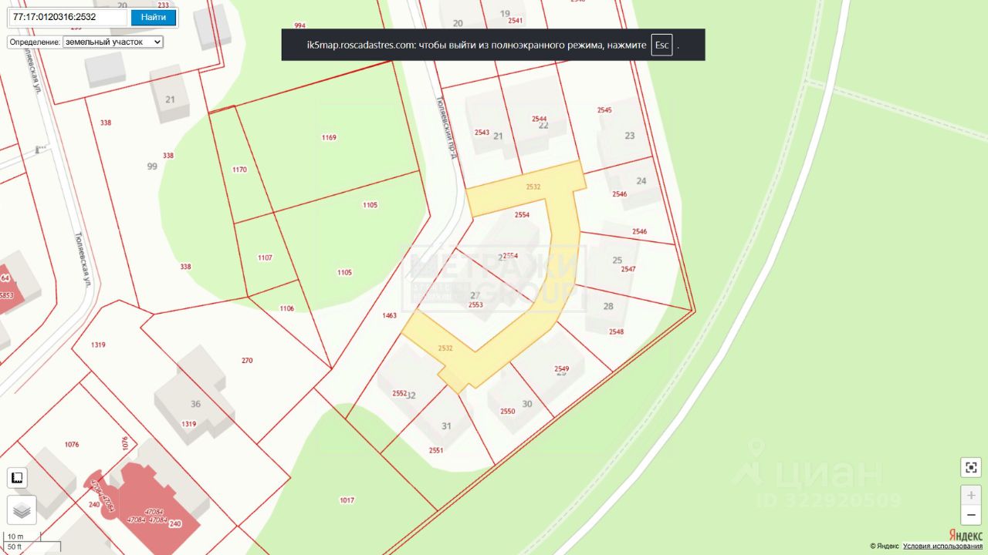The image size is (988, 555).
Task: Click parcel label 2549
Action: (561, 368)
